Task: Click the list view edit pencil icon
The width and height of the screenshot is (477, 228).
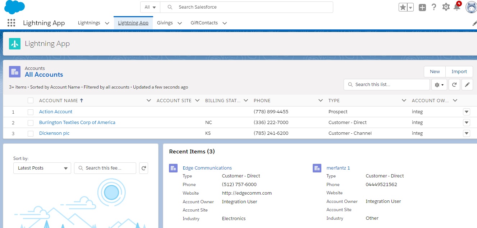Action: tap(467, 85)
